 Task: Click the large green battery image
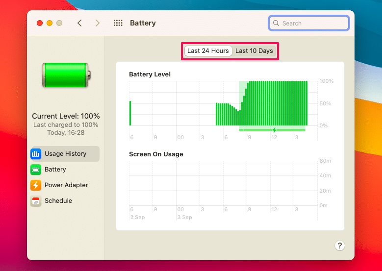coord(66,75)
